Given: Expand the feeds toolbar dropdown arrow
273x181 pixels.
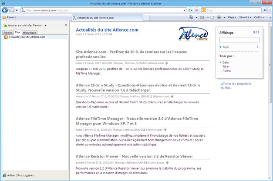Looking at the screenshot, I should [x=208, y=17].
